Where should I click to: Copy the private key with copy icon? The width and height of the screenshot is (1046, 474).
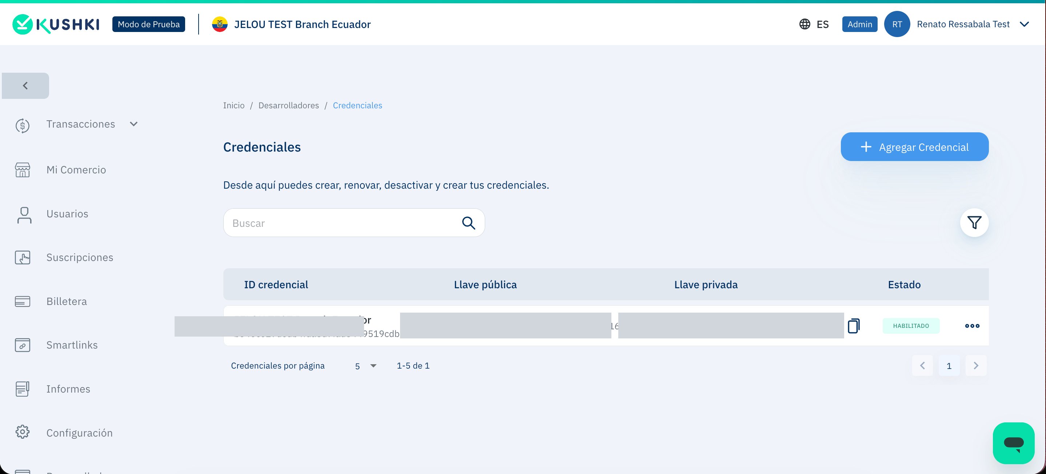click(x=854, y=326)
